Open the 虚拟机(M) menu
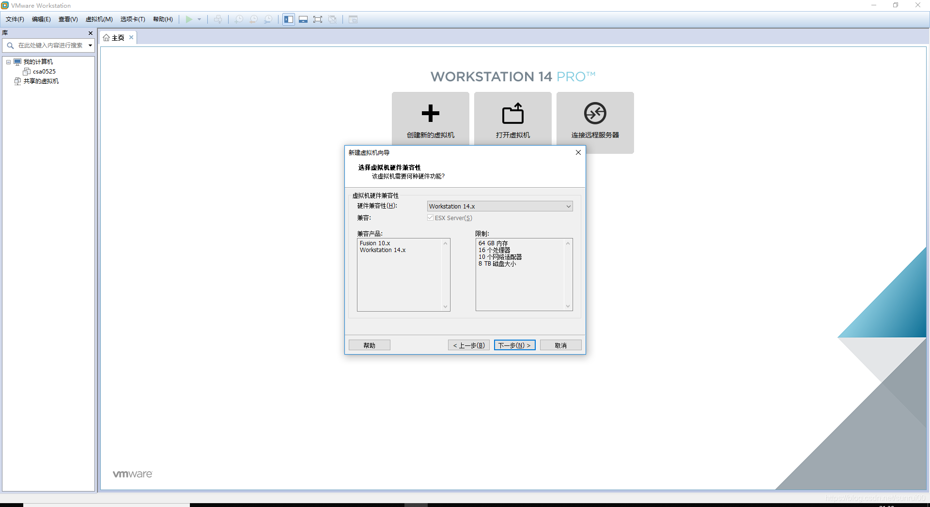 (99, 19)
